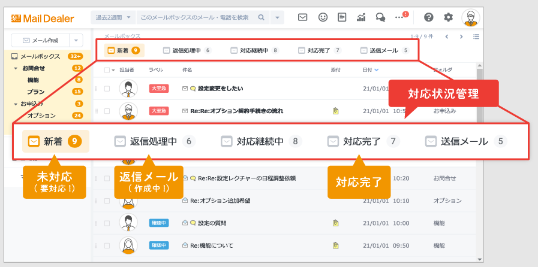Click the user avatar in top right

470,18
